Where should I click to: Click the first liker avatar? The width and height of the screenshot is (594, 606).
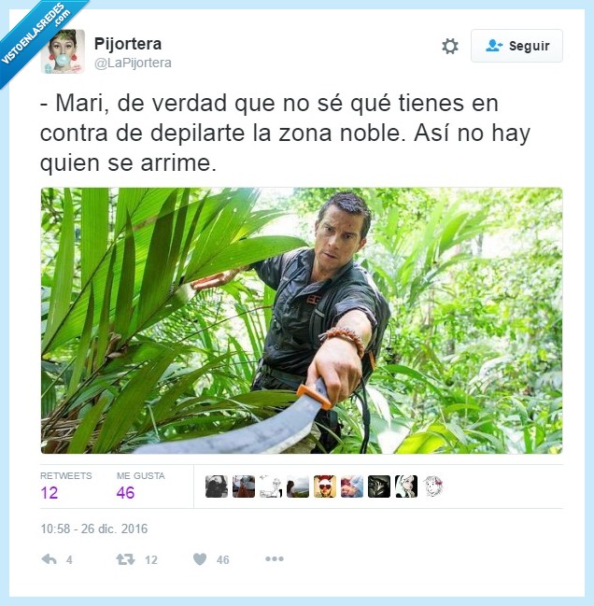(x=217, y=486)
